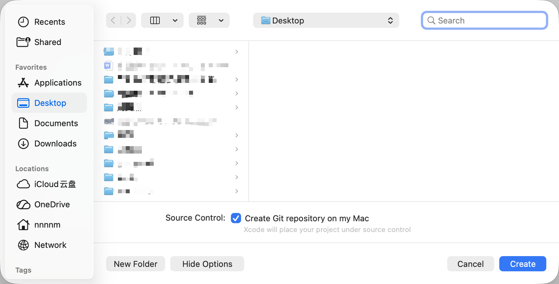Viewport: 559px width, 284px height.
Task: Click the Shared folder icon
Action: tap(23, 42)
